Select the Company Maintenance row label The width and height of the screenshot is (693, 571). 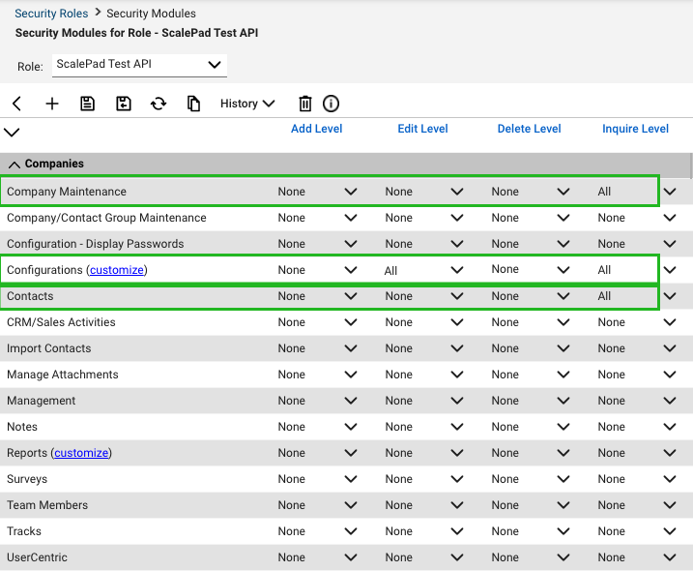click(67, 192)
